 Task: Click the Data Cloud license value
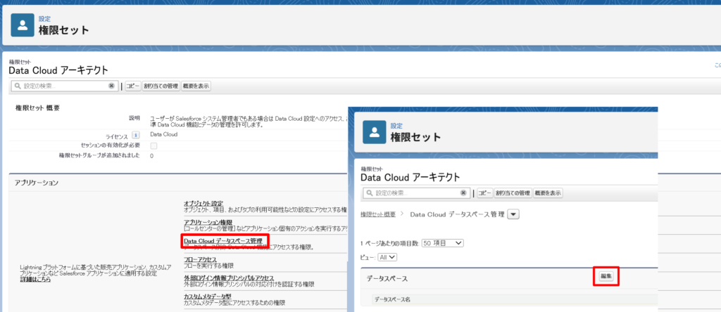click(x=163, y=134)
